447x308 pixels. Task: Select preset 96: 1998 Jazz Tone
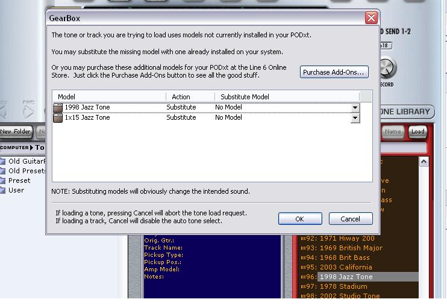(x=358, y=277)
